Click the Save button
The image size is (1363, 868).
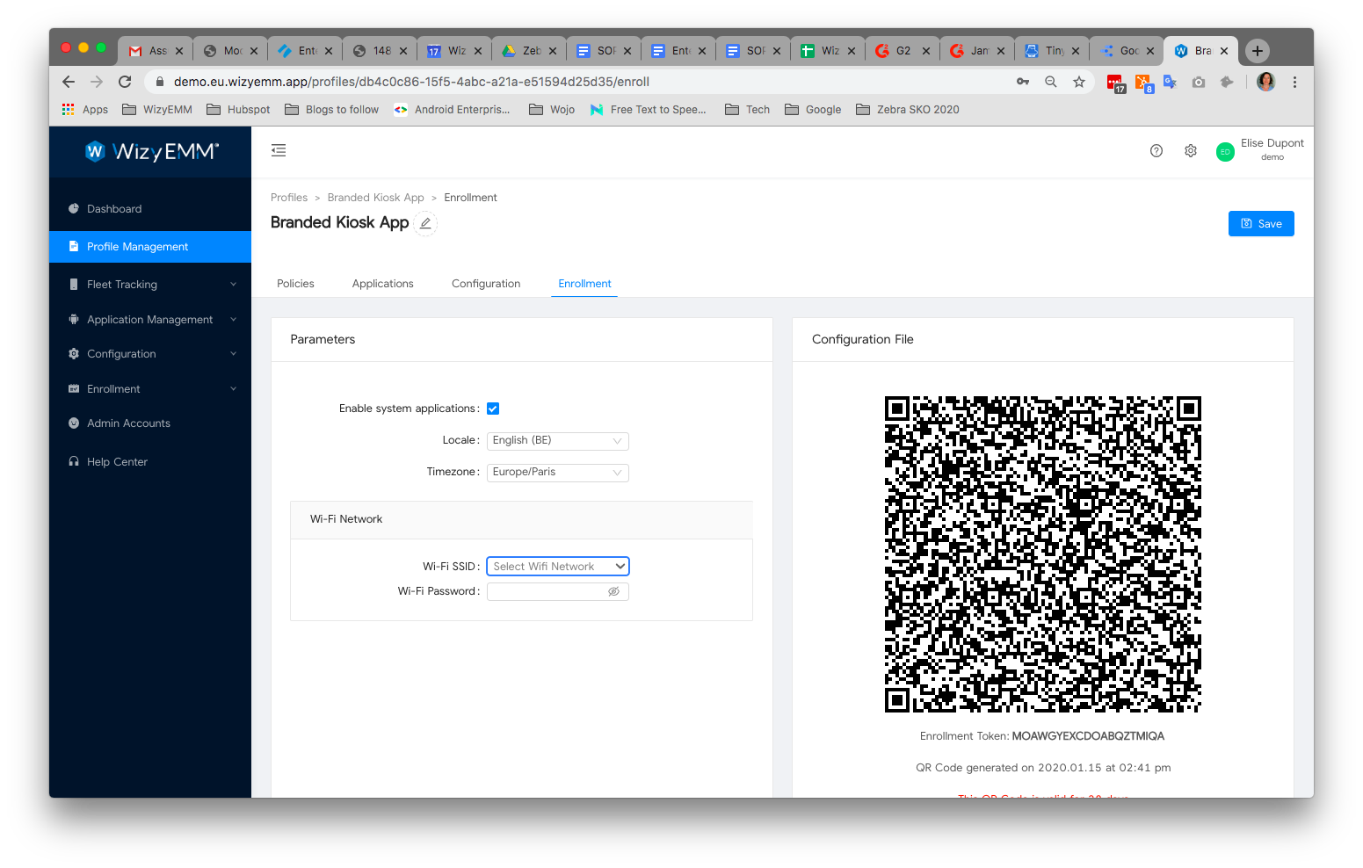pos(1261,224)
